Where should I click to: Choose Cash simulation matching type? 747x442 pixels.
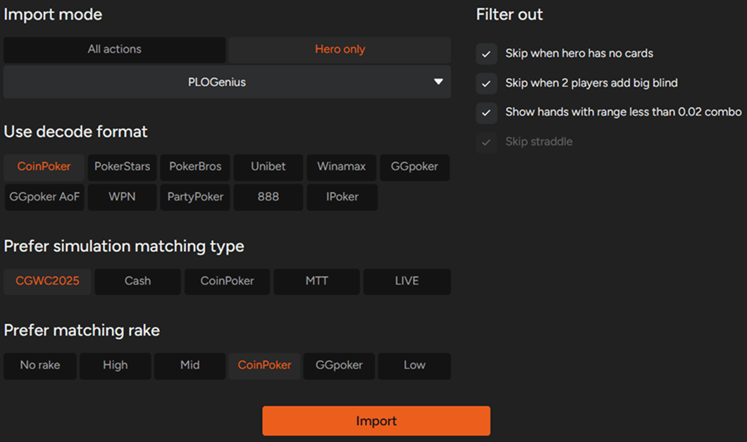(x=137, y=282)
